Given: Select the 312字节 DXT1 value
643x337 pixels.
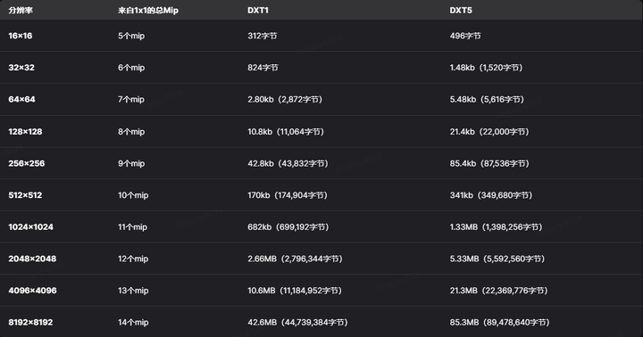Looking at the screenshot, I should click(x=263, y=36).
